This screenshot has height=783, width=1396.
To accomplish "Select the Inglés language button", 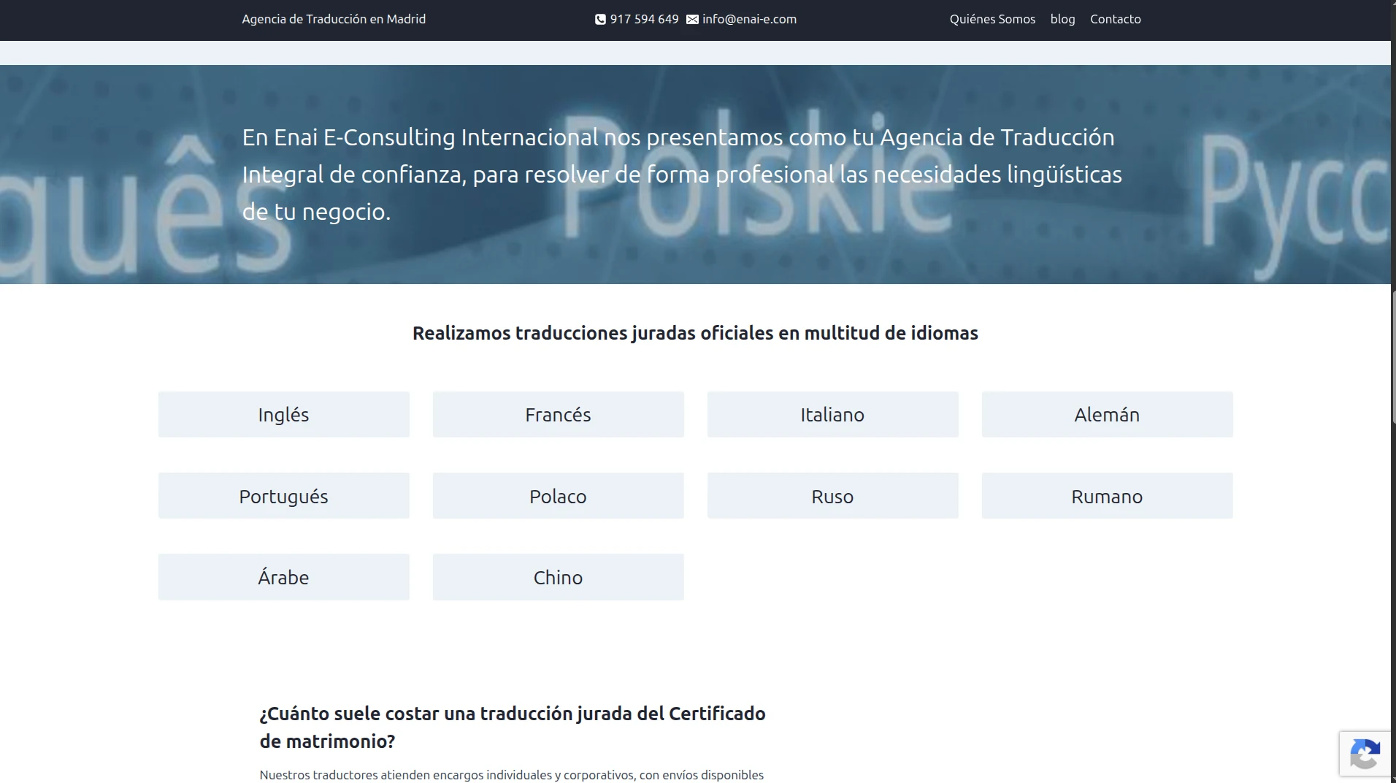I will pos(284,415).
